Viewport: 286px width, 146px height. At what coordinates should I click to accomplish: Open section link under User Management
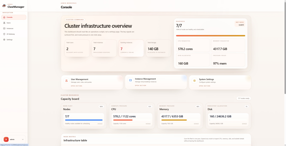tap(77, 86)
